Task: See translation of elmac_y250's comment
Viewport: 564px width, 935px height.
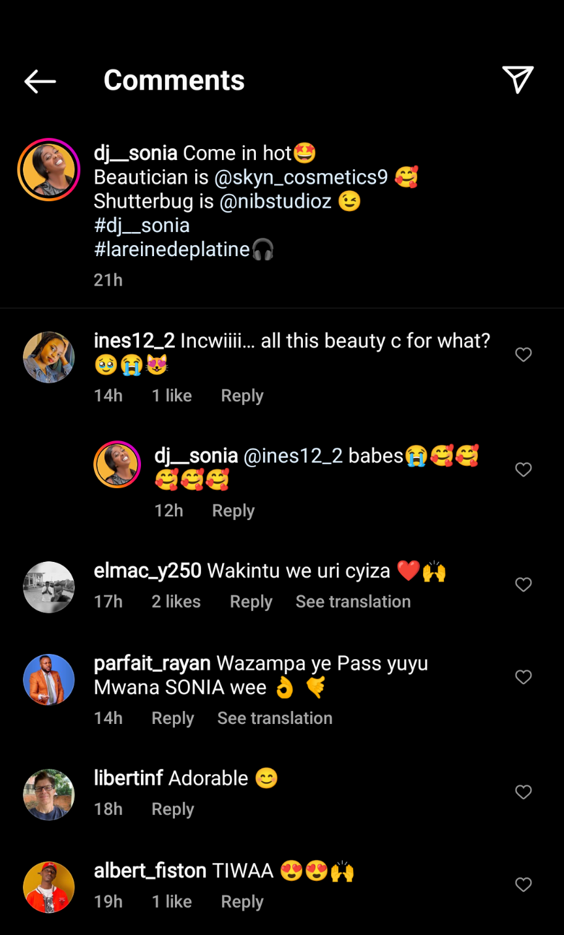Action: coord(353,602)
